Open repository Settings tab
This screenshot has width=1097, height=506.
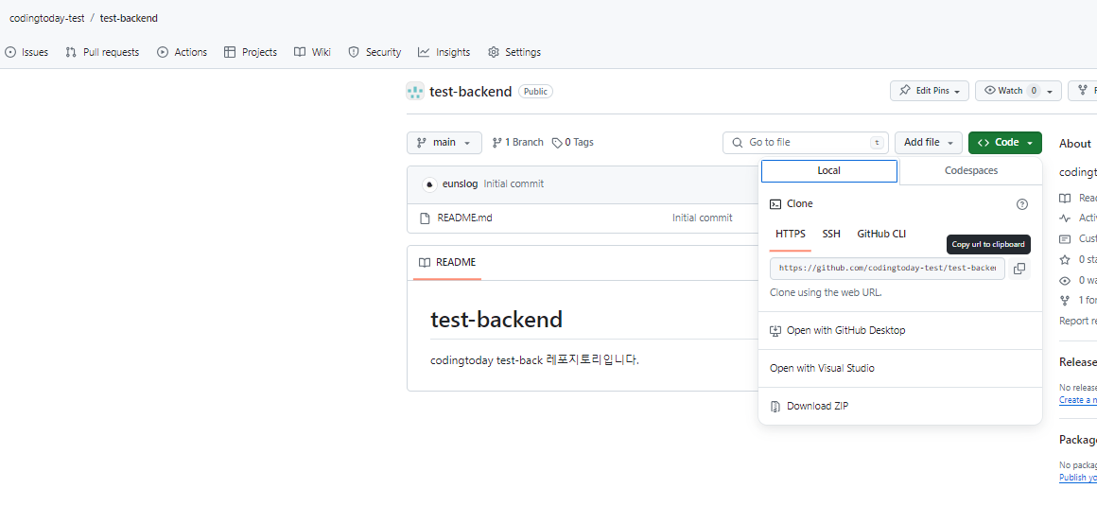pyautogui.click(x=514, y=52)
